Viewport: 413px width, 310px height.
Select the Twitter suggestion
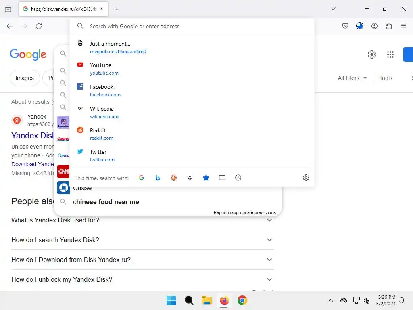coord(192,155)
